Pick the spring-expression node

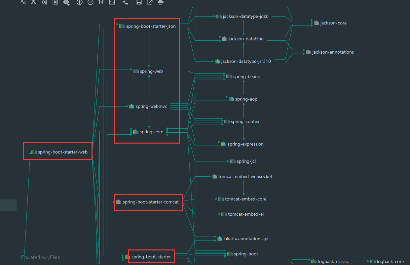click(242, 144)
